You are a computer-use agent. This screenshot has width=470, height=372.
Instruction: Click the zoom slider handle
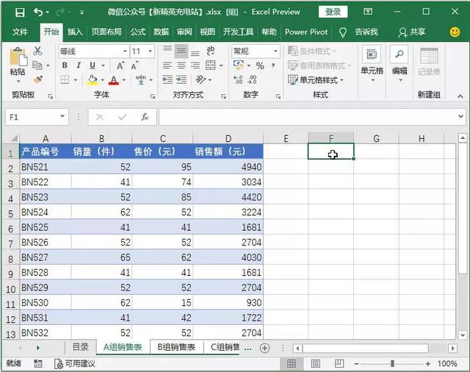pos(392,364)
